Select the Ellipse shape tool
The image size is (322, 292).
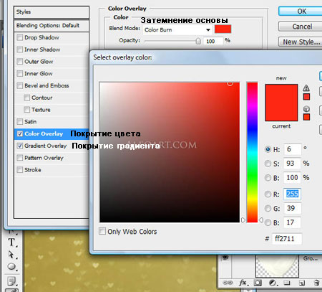pyautogui.click(x=11, y=266)
